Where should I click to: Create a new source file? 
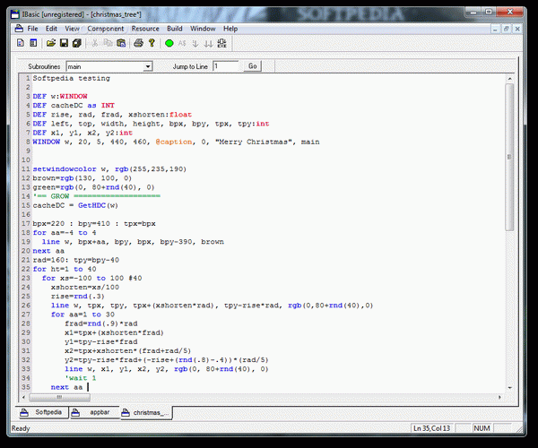click(x=21, y=43)
